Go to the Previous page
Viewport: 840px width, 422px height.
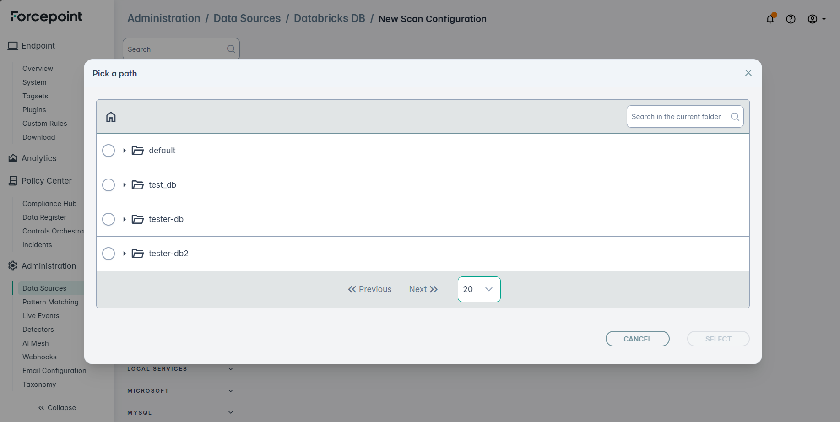point(370,289)
